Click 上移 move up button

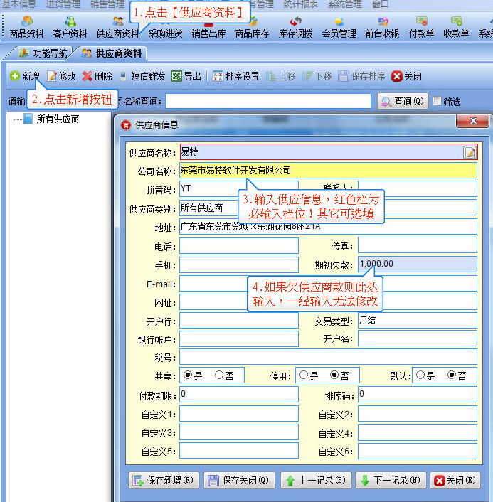(x=280, y=76)
